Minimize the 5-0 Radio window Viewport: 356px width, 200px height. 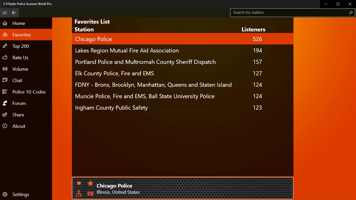tap(326, 4)
